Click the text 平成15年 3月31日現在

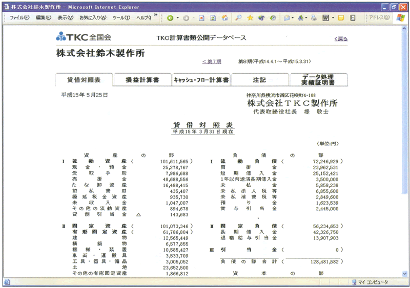tap(203, 131)
